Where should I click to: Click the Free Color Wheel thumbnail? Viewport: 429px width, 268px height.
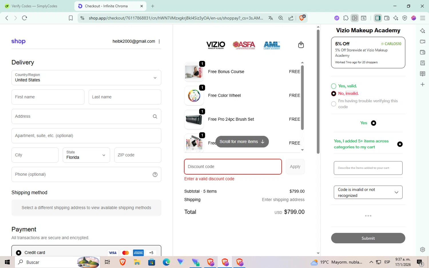coord(194,96)
